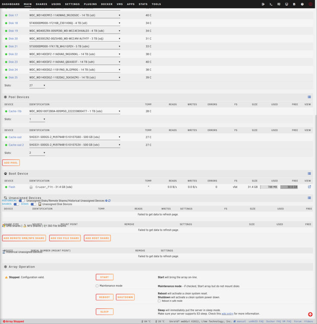Open array Slots dropdown showing 27
This screenshot has height=324, width=317.
point(37,86)
